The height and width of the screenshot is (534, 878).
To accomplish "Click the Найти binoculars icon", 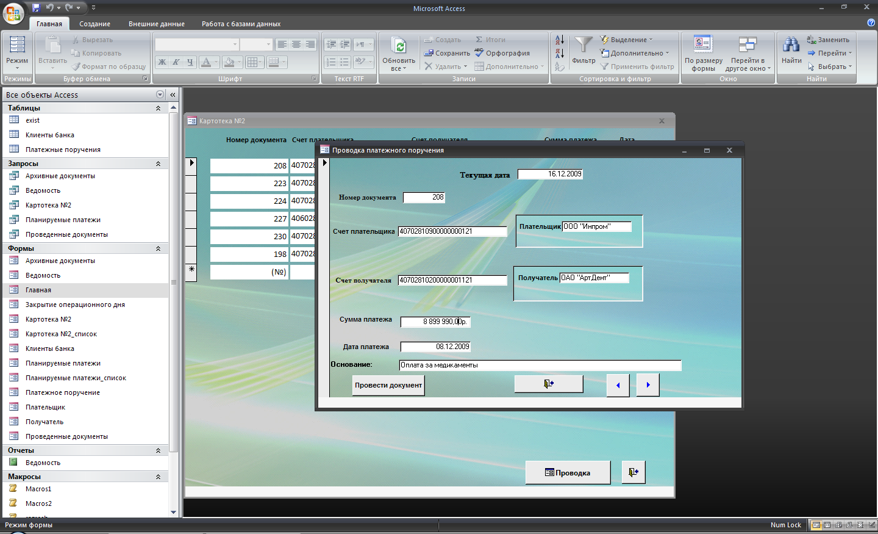I will coord(791,45).
